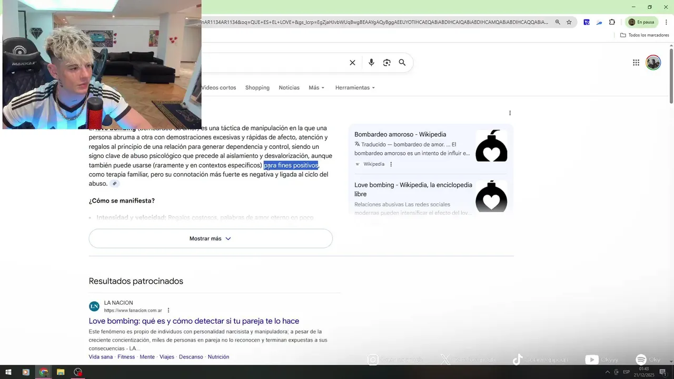
Task: Open 'Love bombing - Wikipedia, la enciclopedia libre'
Action: click(x=413, y=189)
